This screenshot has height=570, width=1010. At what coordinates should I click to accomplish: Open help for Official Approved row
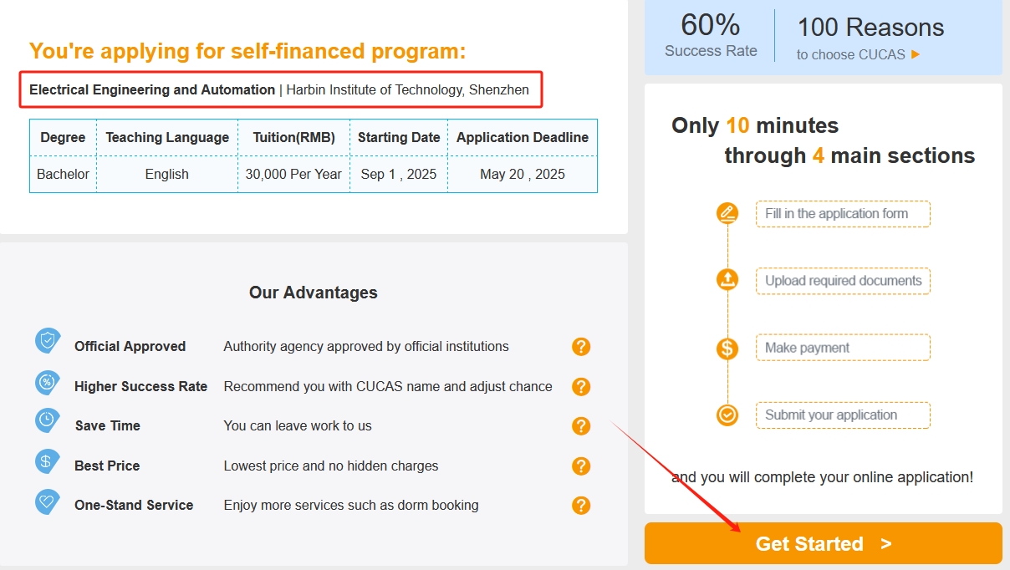(581, 346)
